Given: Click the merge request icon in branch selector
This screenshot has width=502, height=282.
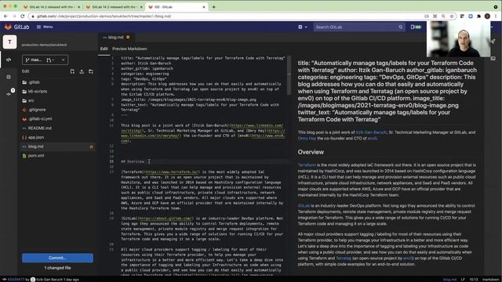Looking at the screenshot, I should [x=49, y=60].
